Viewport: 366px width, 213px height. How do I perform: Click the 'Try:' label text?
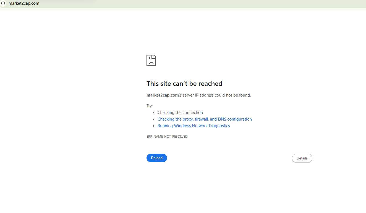pos(150,106)
